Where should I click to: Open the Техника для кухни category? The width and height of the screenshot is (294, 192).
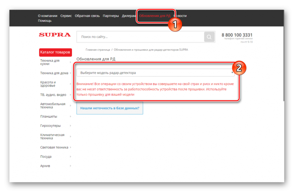coord(50,62)
